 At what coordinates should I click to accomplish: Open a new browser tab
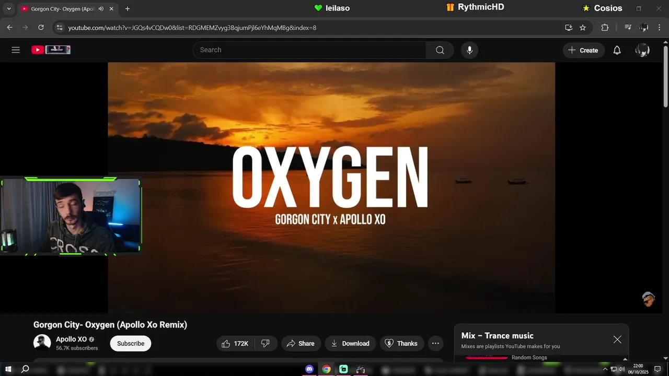click(128, 9)
